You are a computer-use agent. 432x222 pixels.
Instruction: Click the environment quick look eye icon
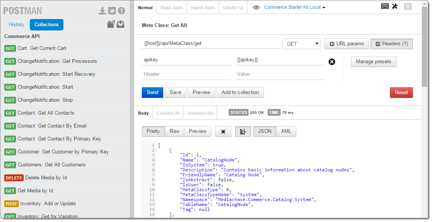click(x=256, y=8)
